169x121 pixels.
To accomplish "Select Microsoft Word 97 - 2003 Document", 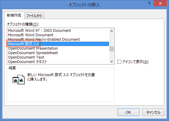I will coord(58,31).
